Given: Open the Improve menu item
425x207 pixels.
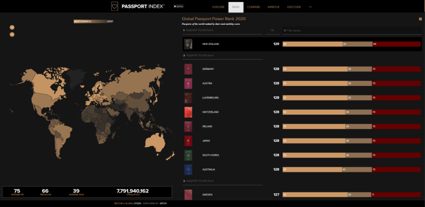Looking at the screenshot, I should 273,7.
